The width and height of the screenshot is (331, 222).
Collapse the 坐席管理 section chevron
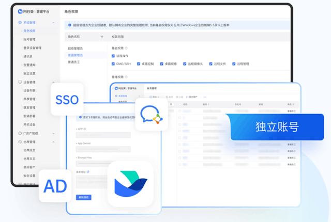[53, 142]
